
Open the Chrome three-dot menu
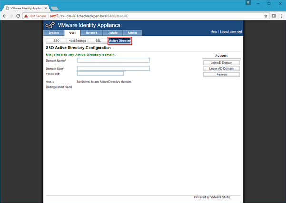point(281,16)
